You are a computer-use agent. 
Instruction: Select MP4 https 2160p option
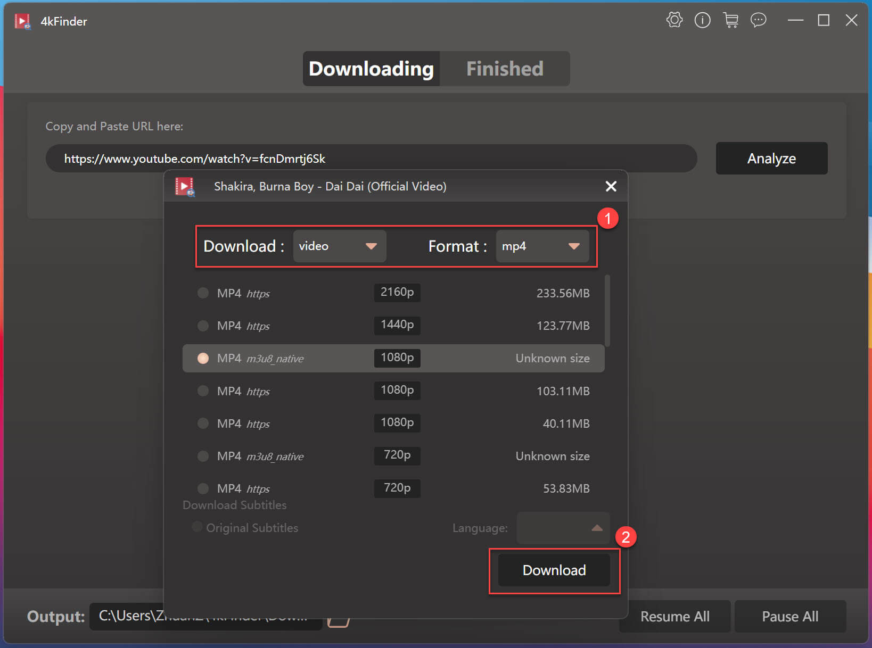tap(393, 293)
